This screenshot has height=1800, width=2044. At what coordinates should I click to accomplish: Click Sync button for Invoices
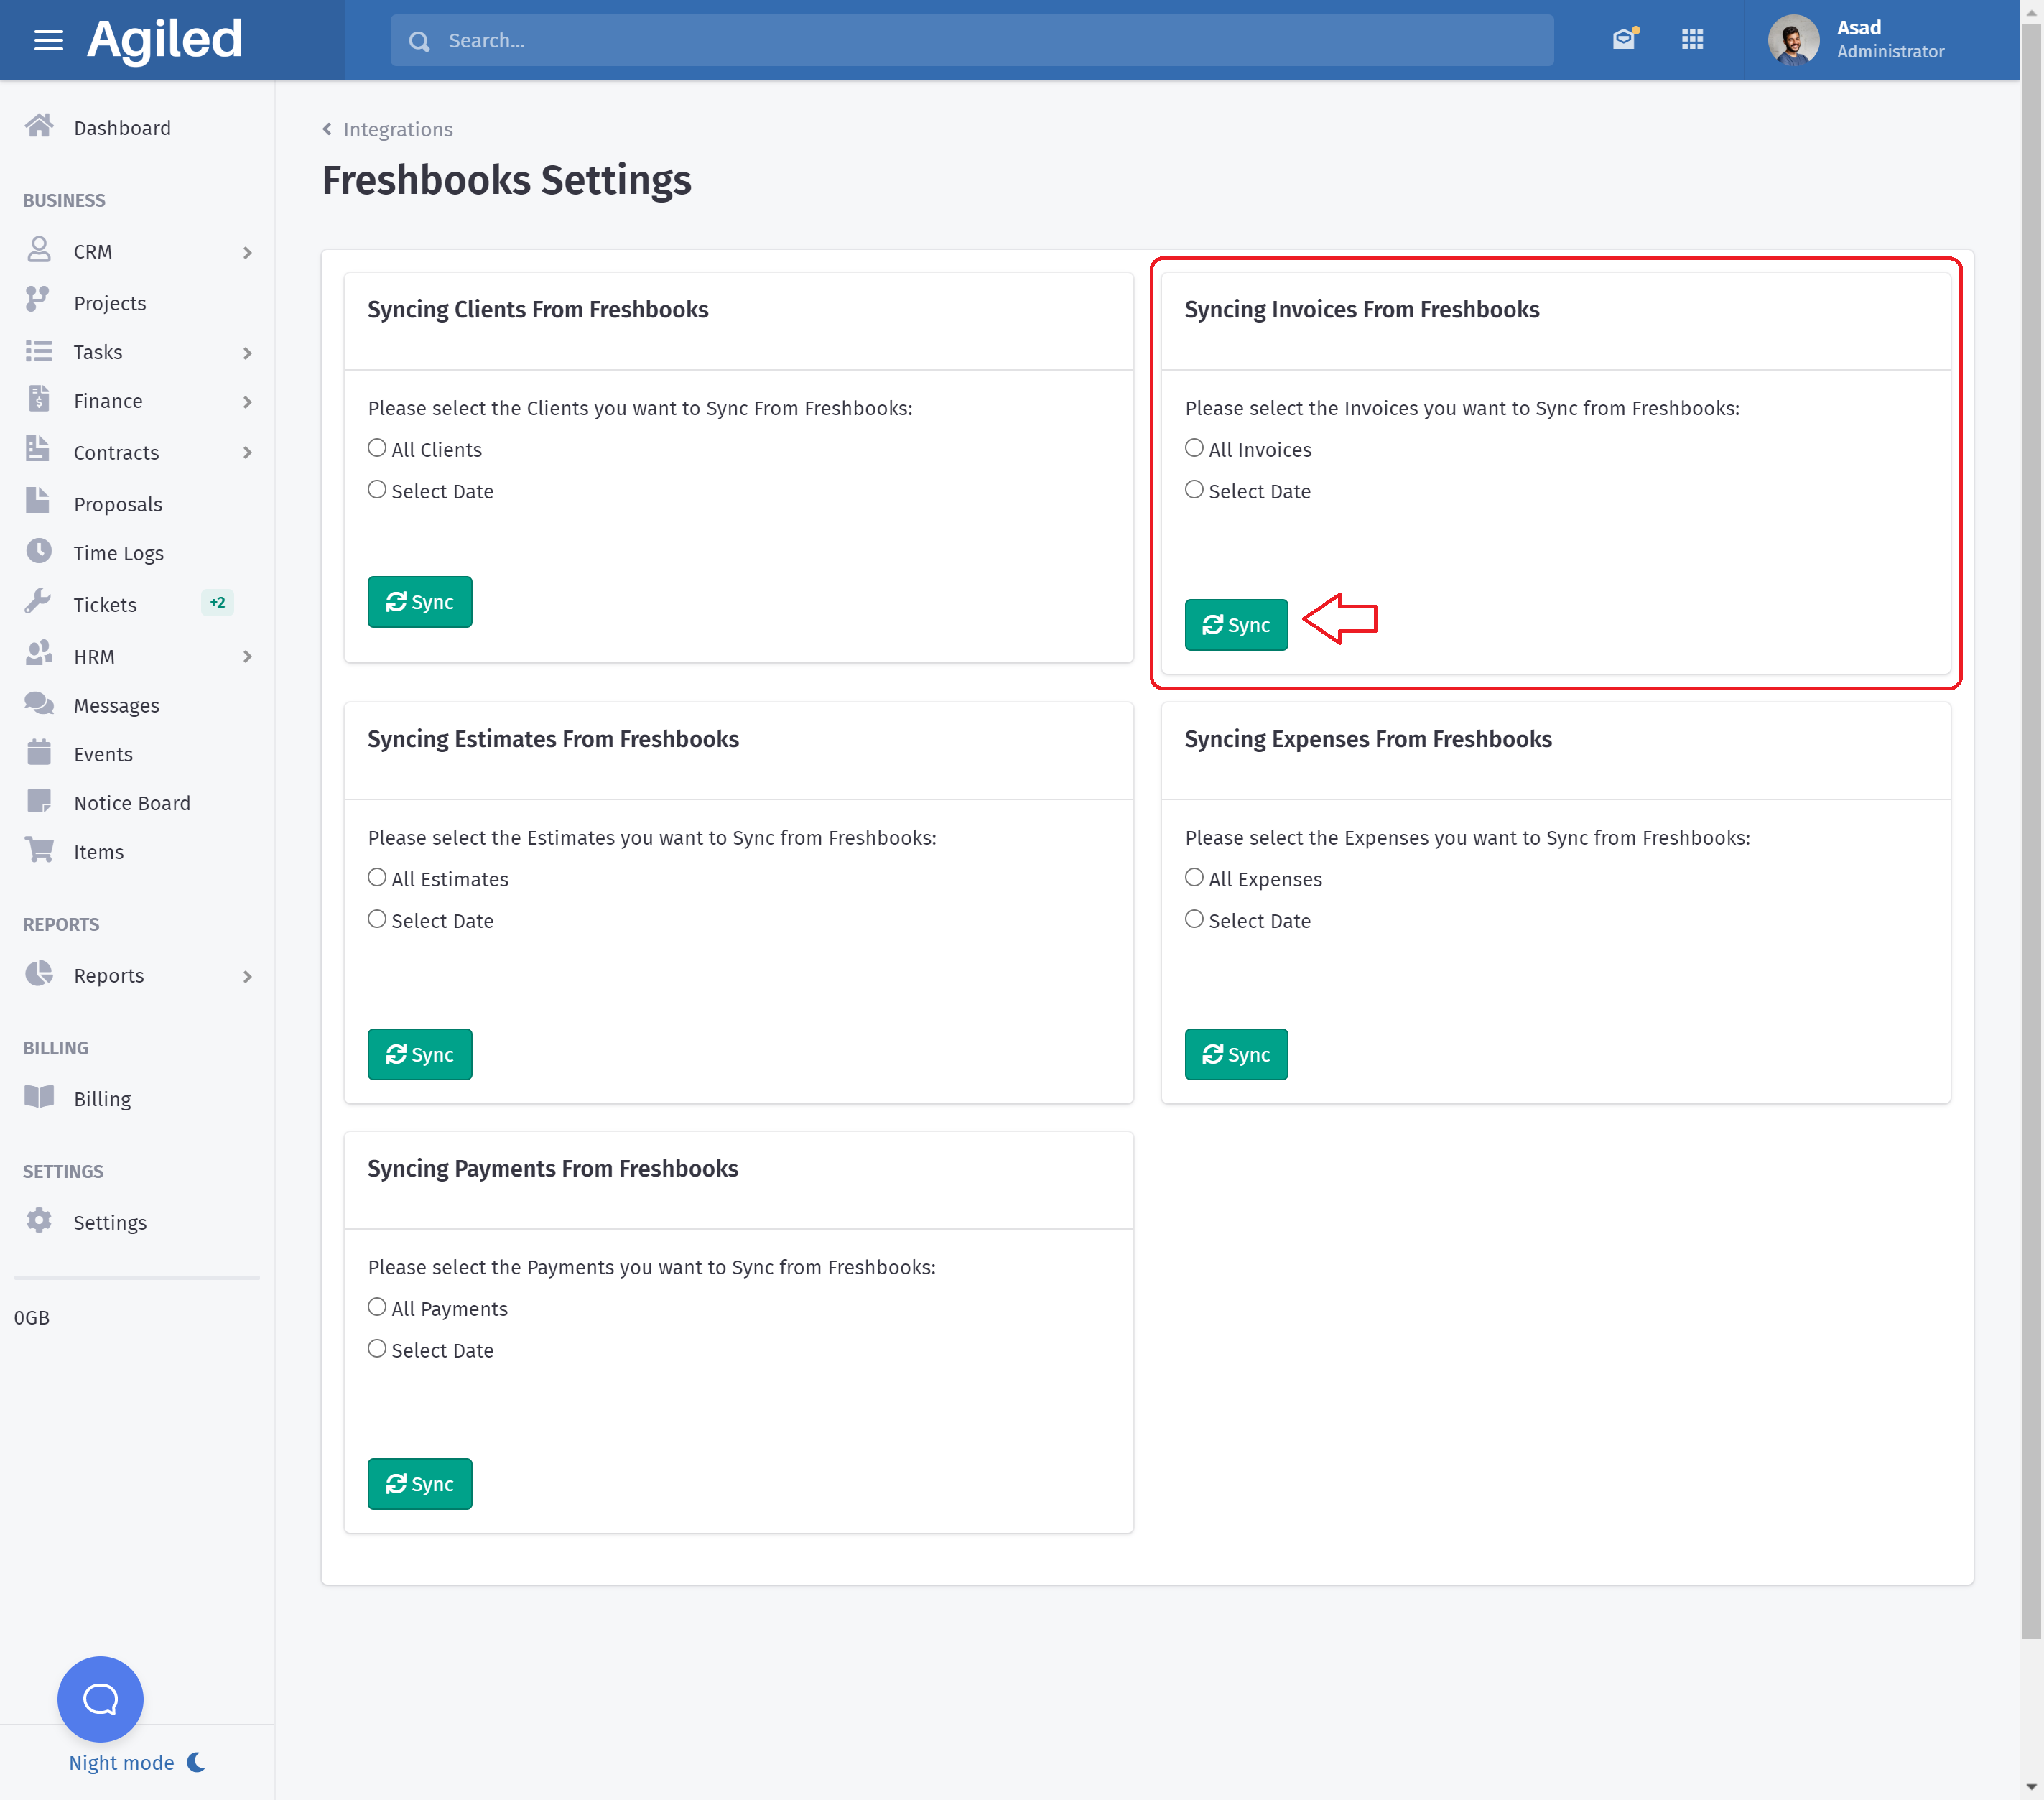pyautogui.click(x=1236, y=625)
